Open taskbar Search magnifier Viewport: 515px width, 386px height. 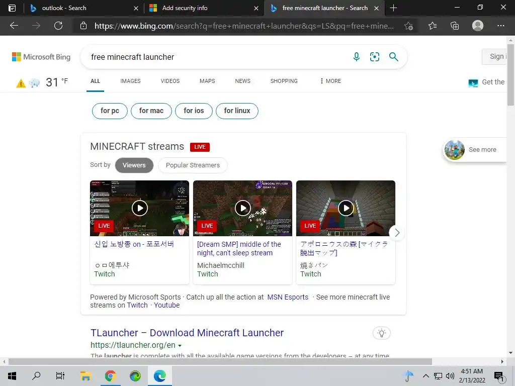[36, 376]
